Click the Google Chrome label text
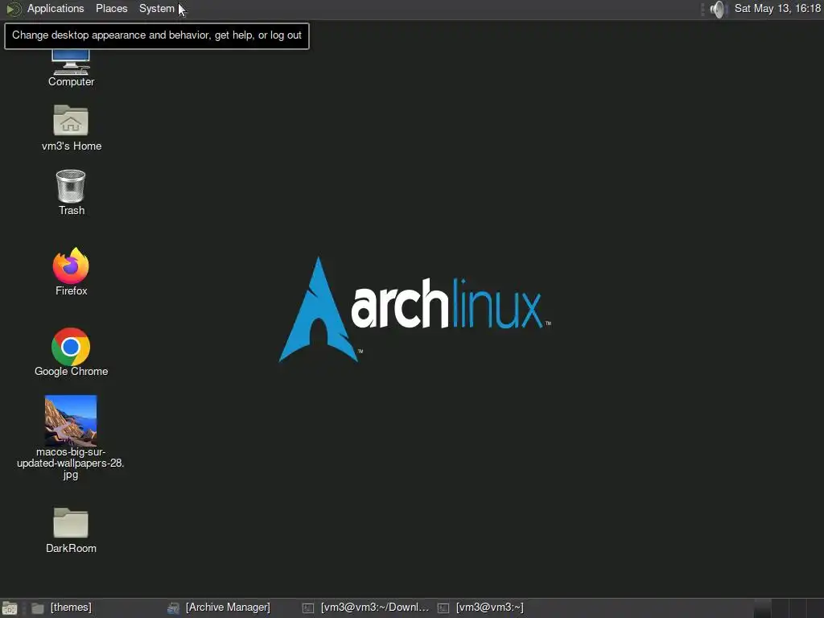The image size is (824, 618). pos(71,371)
